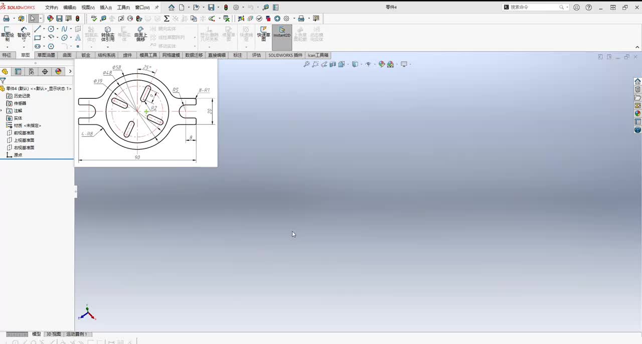Open the DimXpertManager crosshair tab

(45, 72)
